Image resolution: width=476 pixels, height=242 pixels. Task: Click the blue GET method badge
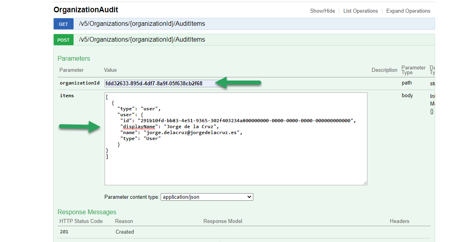pos(64,24)
